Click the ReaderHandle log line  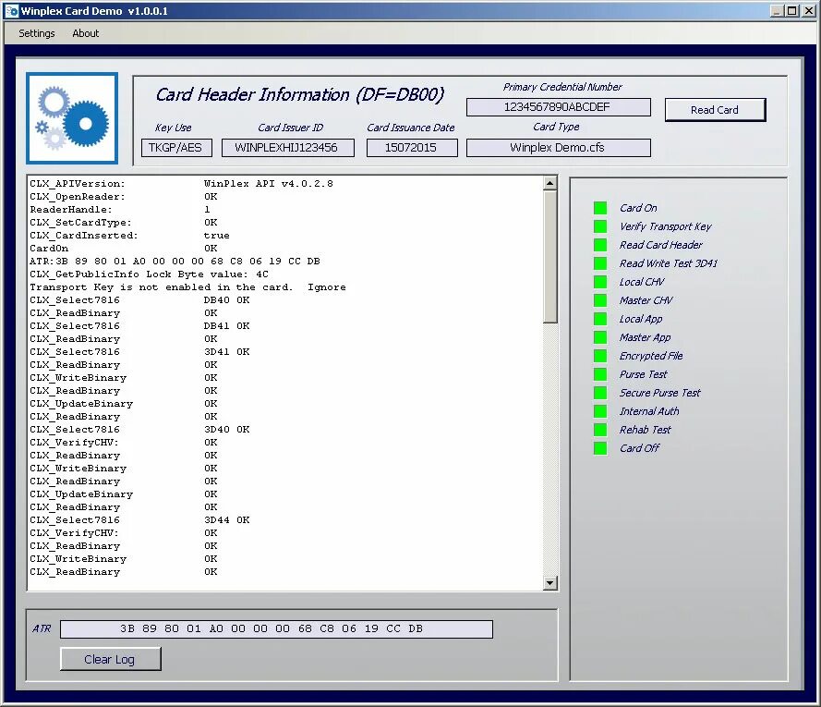[x=120, y=209]
